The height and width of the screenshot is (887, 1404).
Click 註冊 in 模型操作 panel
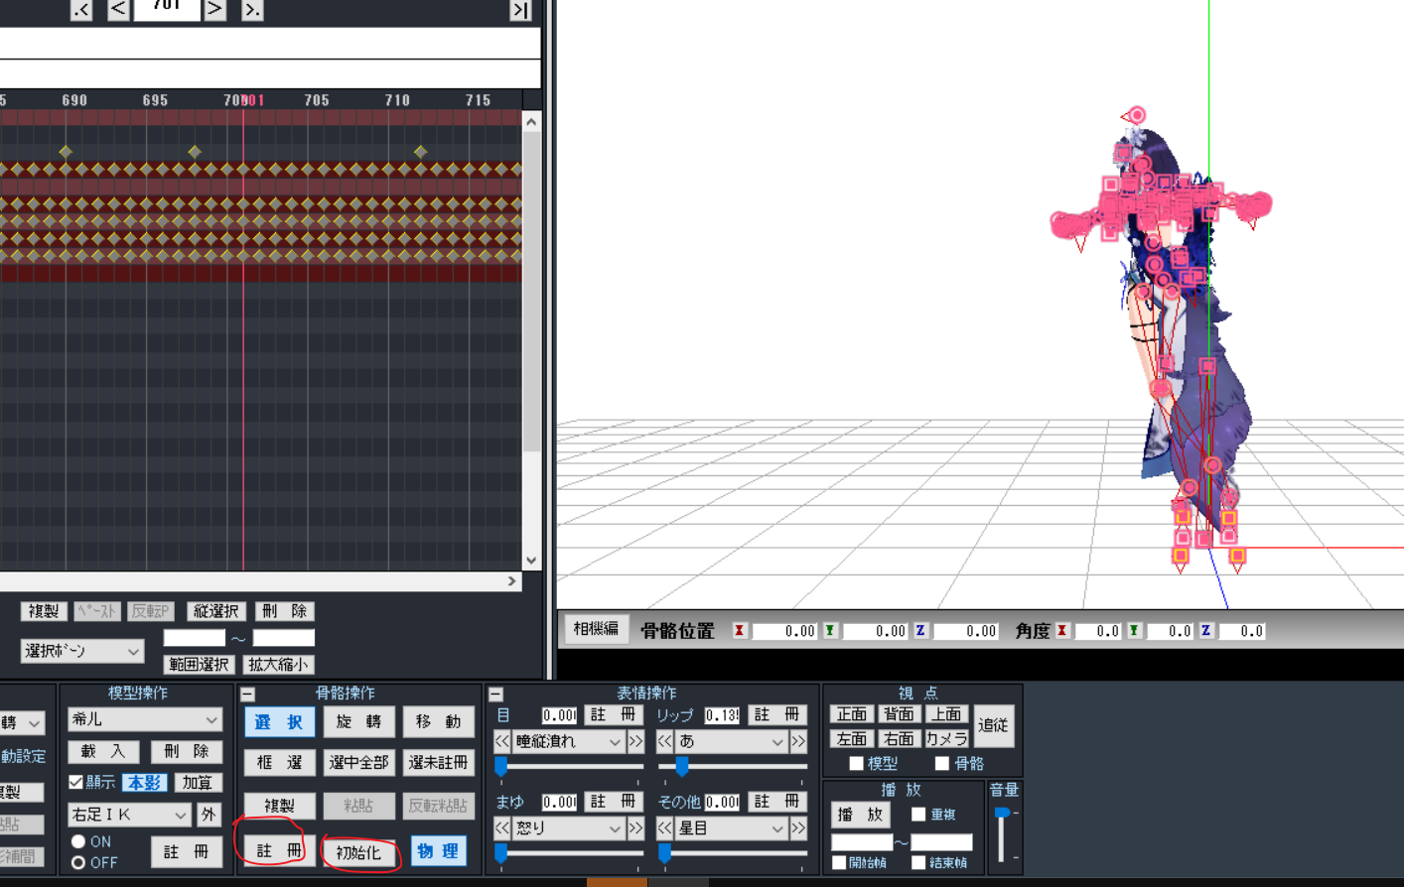point(186,851)
